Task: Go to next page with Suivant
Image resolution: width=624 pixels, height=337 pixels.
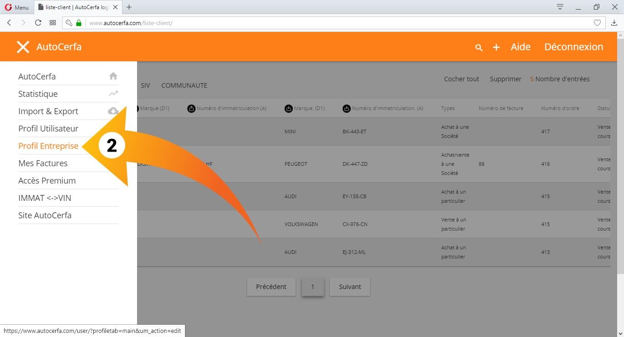Action: (x=349, y=287)
